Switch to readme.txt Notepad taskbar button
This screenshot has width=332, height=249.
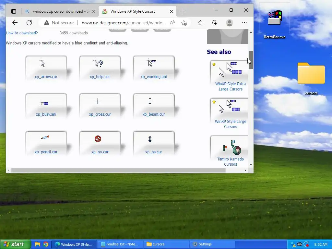120,244
